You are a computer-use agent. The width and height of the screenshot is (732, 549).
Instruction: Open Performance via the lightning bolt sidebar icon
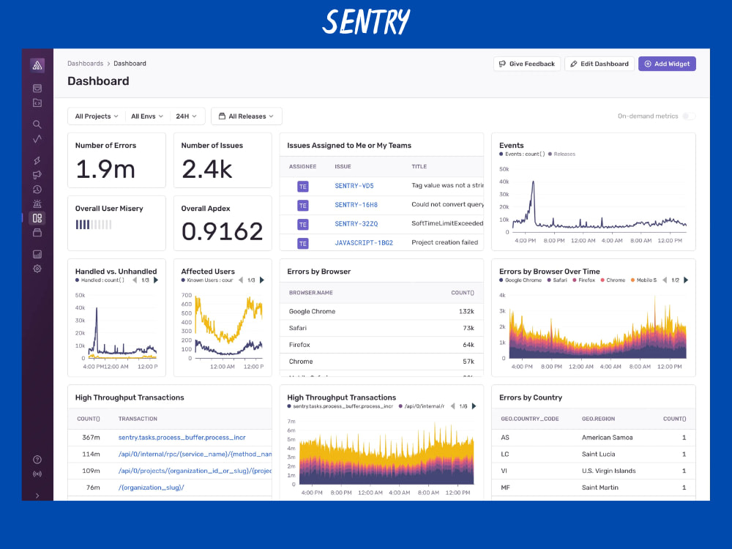coord(37,160)
